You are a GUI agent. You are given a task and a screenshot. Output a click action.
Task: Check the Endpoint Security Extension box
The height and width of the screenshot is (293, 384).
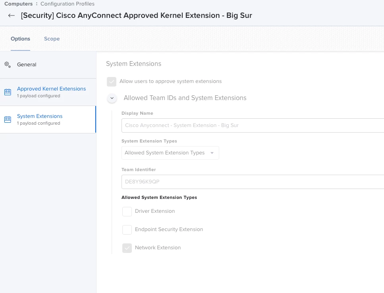127,230
